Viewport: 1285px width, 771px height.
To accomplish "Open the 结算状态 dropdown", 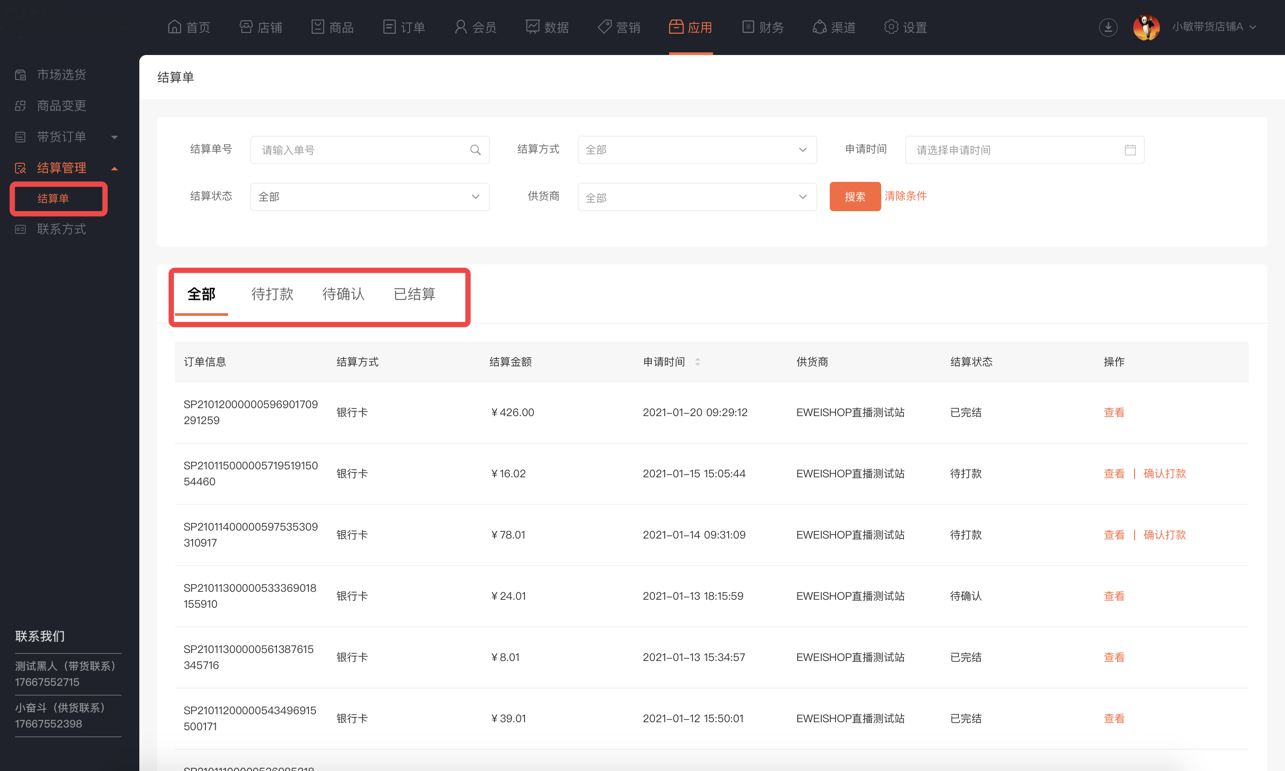I will [369, 197].
